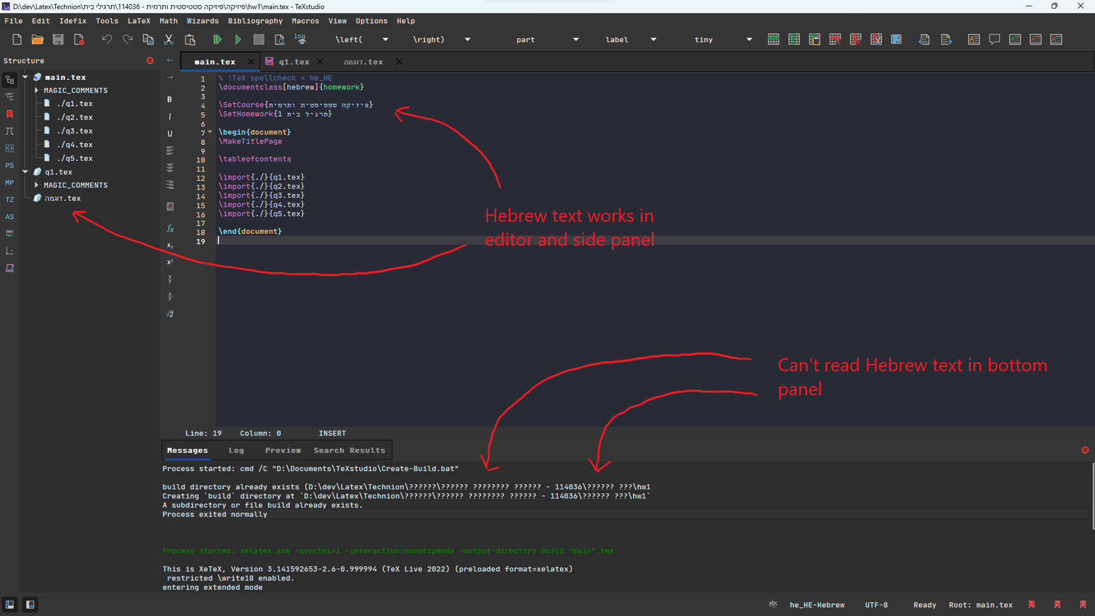The height and width of the screenshot is (616, 1095).
Task: Switch to the Log tab in the bottom panel
Action: pyautogui.click(x=236, y=450)
